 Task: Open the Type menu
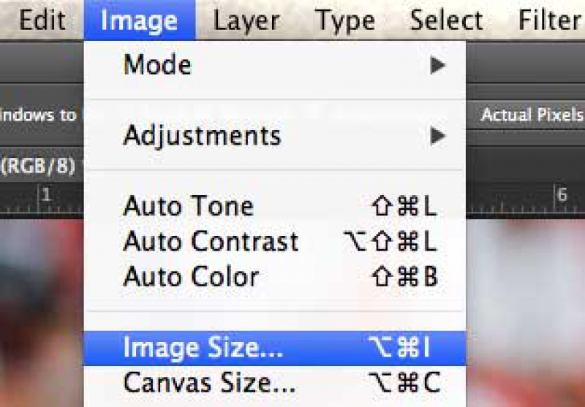pyautogui.click(x=345, y=20)
